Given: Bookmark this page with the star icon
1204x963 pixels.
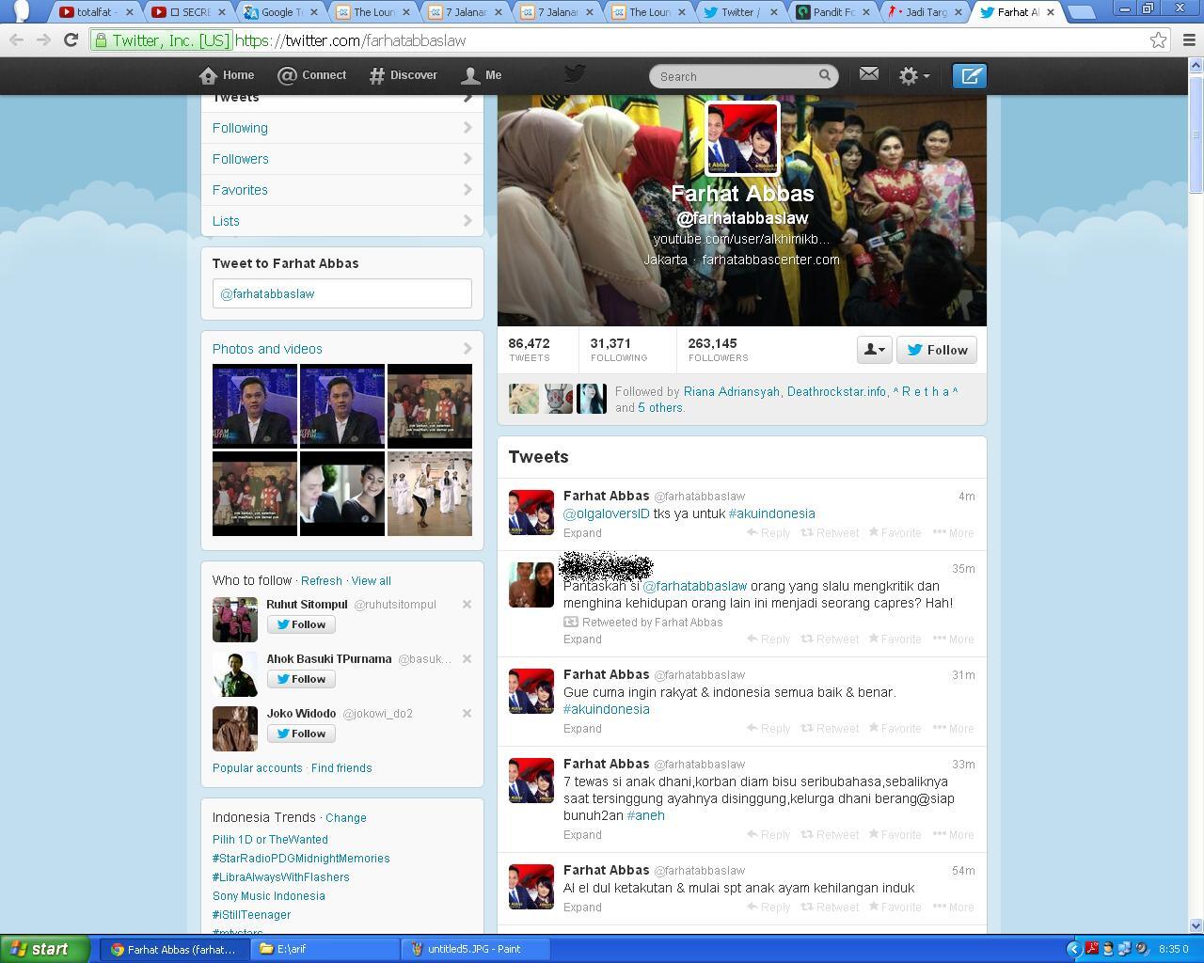Looking at the screenshot, I should [x=1159, y=40].
